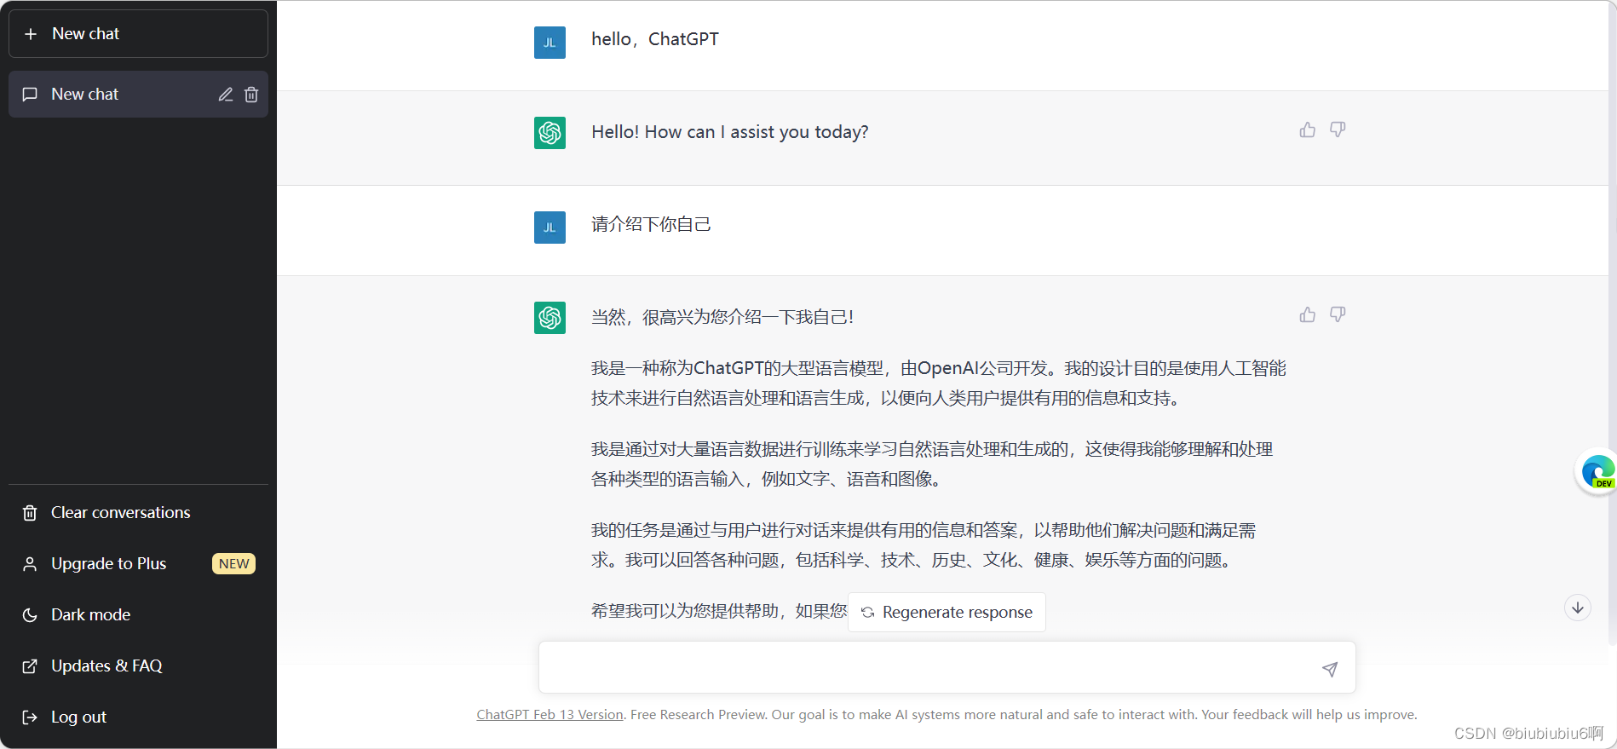This screenshot has width=1617, height=749.
Task: Start a New chat from the top sidebar button
Action: tap(138, 34)
